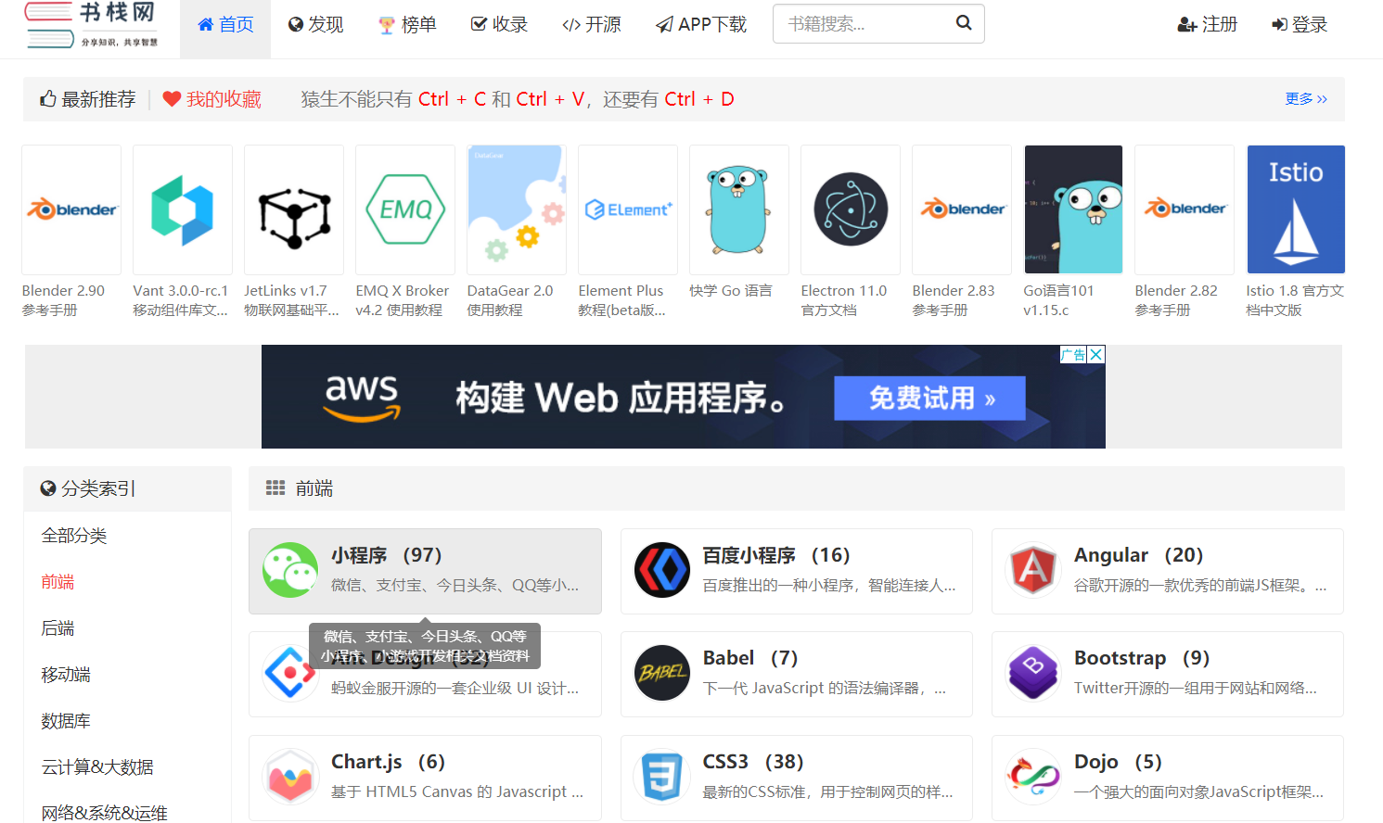
Task: Select the 最新推荐 tab
Action: tap(87, 99)
